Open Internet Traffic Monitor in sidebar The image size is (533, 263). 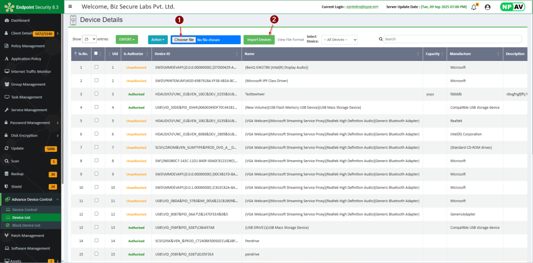click(x=31, y=71)
